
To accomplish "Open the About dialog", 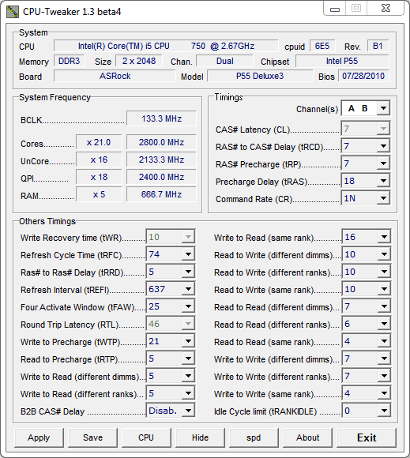I will pos(307,437).
